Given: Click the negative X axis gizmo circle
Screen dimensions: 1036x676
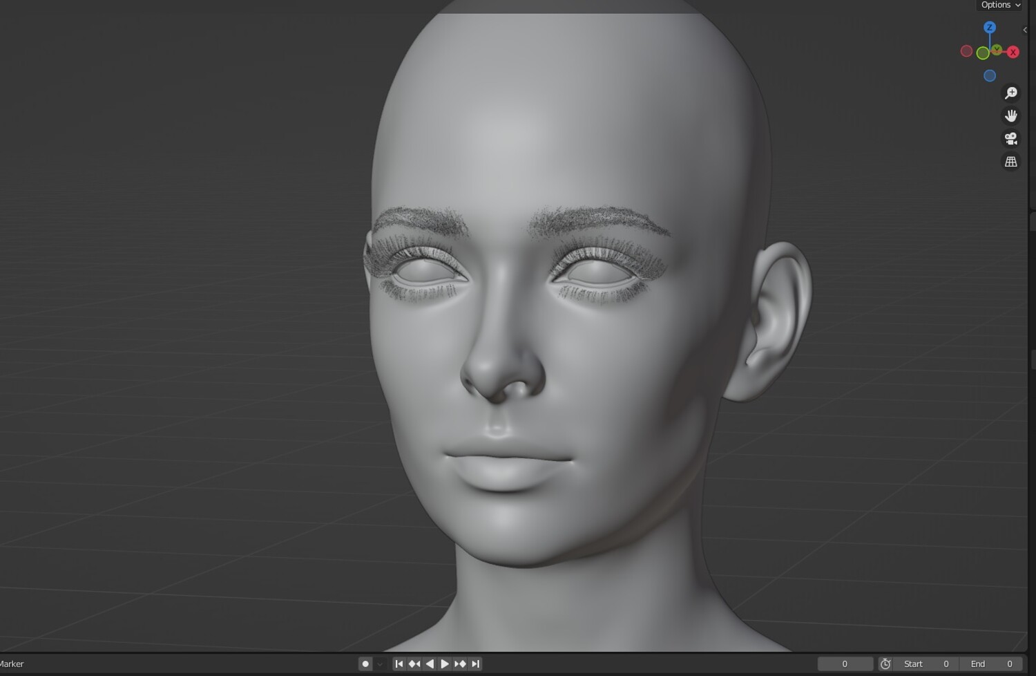Looking at the screenshot, I should tap(967, 51).
